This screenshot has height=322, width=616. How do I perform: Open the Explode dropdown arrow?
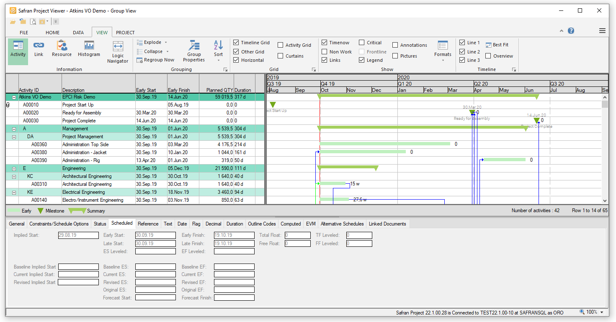click(166, 43)
